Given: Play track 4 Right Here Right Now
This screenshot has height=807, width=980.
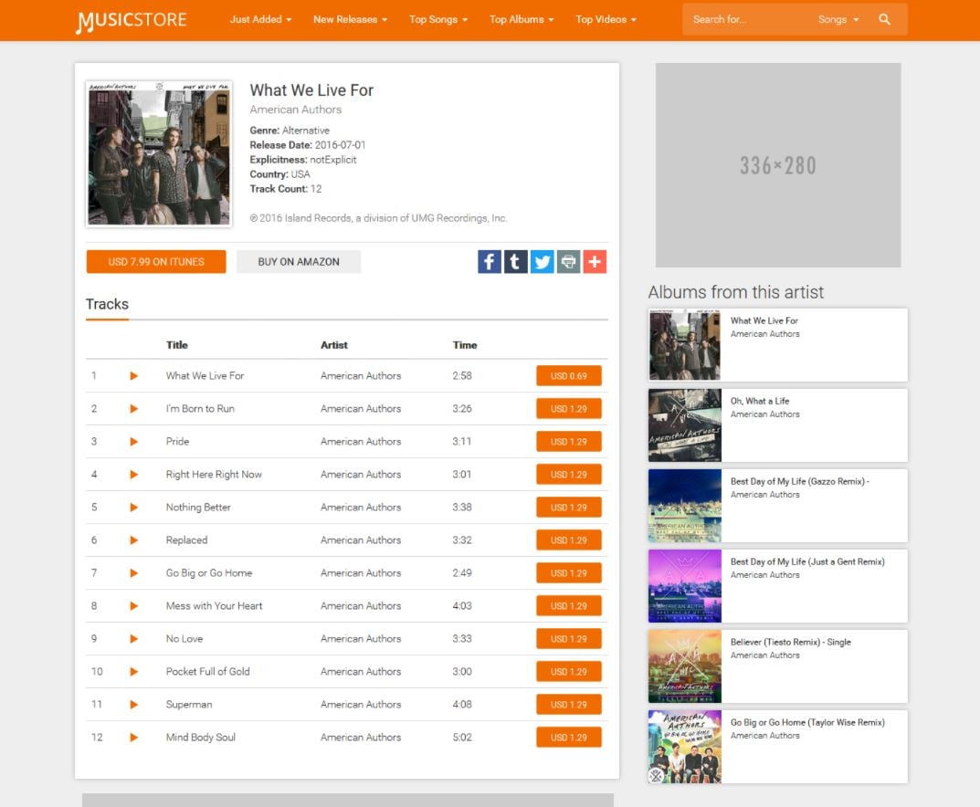Looking at the screenshot, I should pos(133,475).
